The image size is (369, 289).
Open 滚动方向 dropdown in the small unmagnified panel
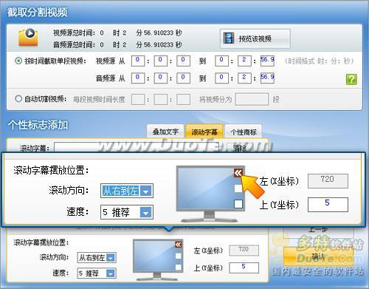97,258
